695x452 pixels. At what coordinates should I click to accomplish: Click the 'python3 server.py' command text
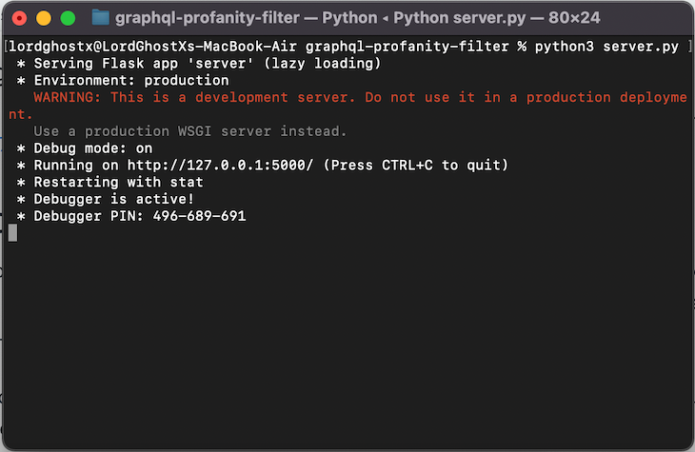tap(606, 47)
